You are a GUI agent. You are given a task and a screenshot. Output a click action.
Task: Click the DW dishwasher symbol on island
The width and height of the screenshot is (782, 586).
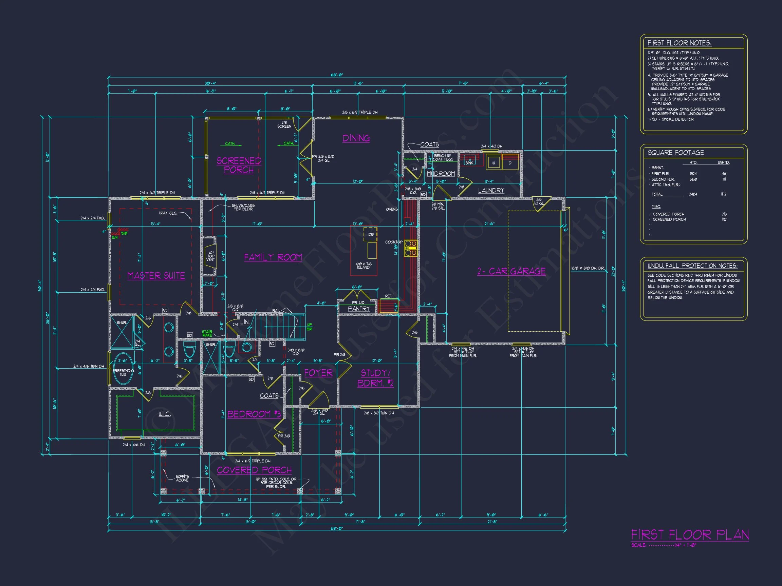click(371, 234)
